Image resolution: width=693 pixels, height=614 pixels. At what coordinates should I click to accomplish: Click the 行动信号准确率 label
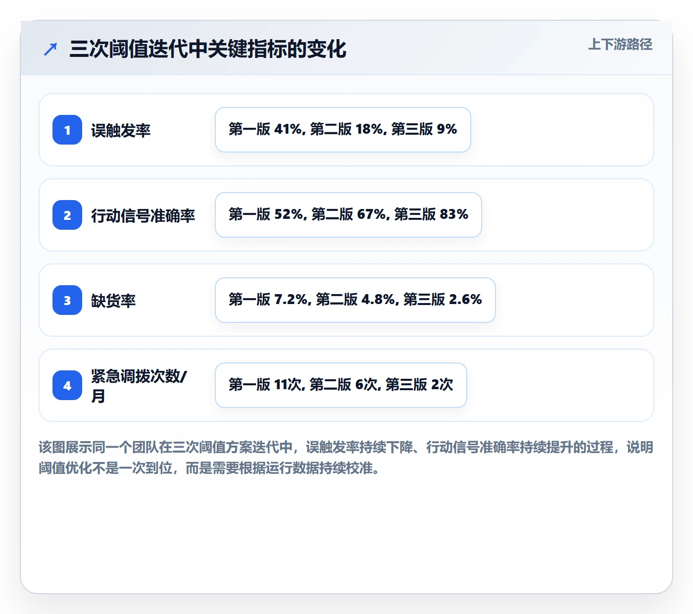coord(143,215)
